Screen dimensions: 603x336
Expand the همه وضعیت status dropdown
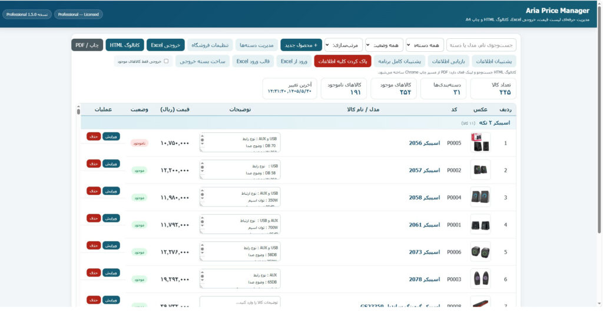click(x=384, y=45)
